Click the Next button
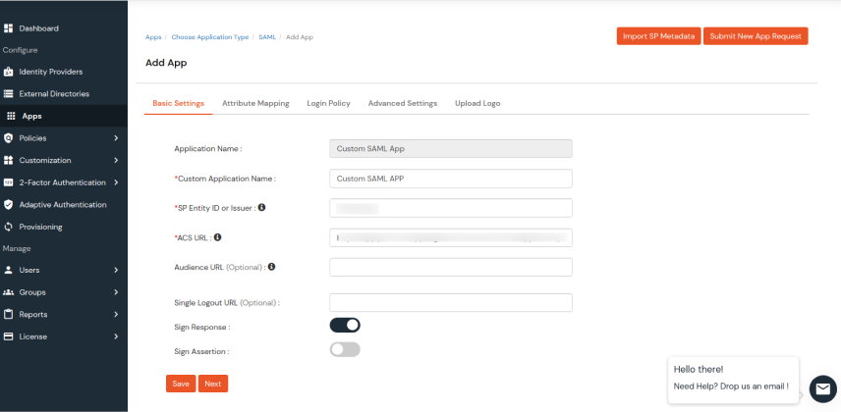 (x=213, y=384)
